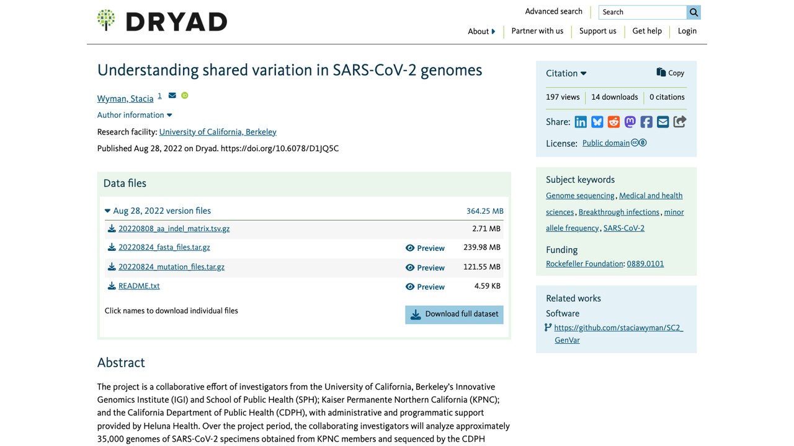Click the Genome sequencing keyword
The image size is (794, 446).
tap(580, 196)
